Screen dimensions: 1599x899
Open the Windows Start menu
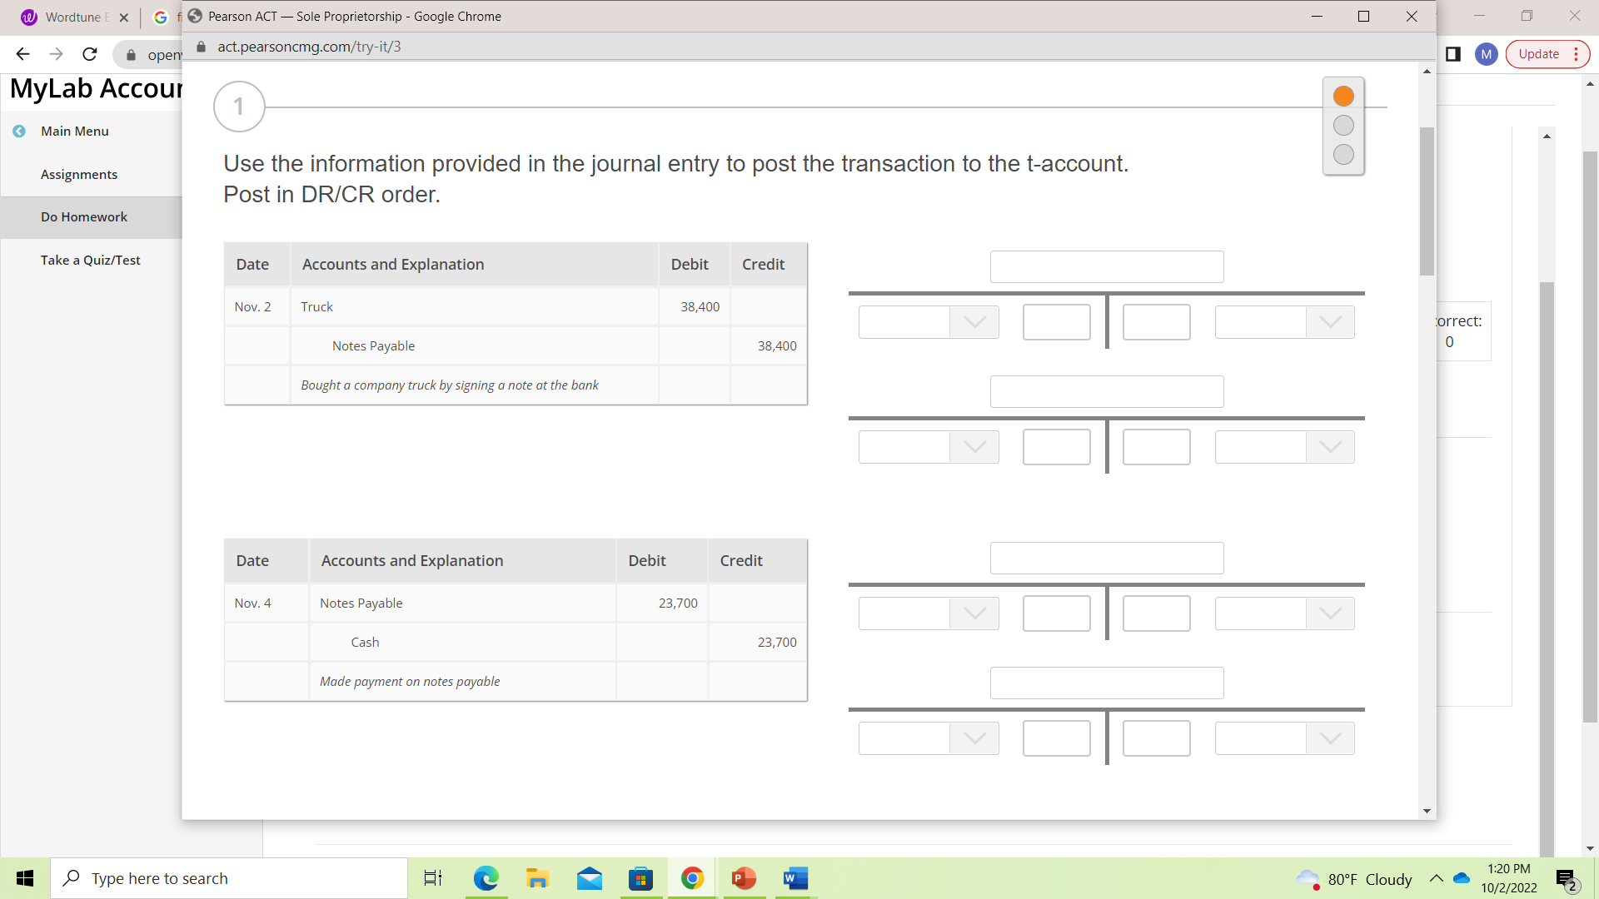pos(24,877)
